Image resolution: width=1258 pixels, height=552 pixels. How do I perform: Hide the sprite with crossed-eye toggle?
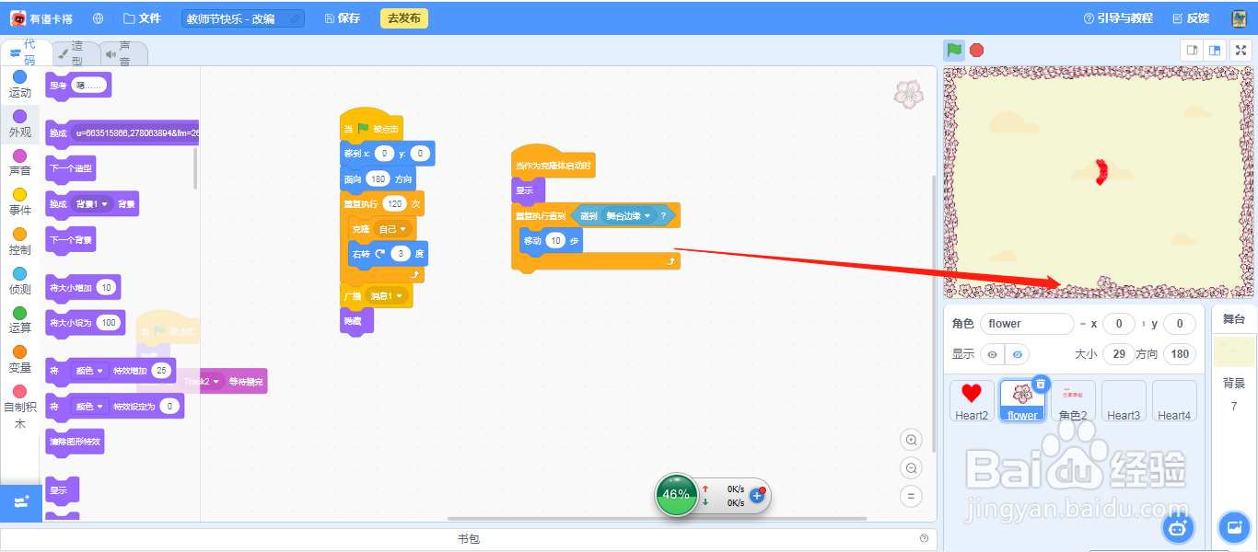(x=1017, y=354)
